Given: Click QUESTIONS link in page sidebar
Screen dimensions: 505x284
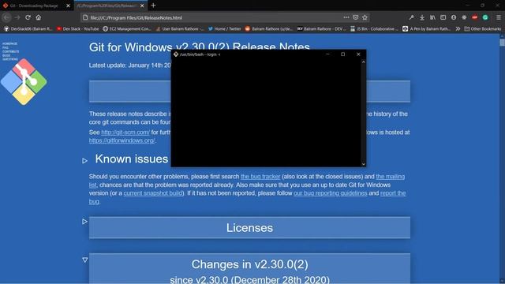Looking at the screenshot, I should pyautogui.click(x=10, y=59).
